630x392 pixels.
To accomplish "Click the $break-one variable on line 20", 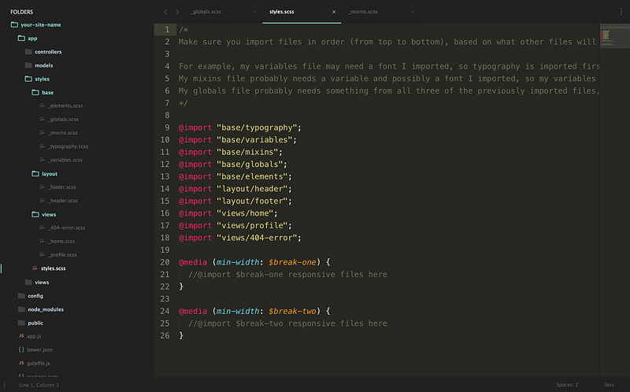I will (292, 262).
